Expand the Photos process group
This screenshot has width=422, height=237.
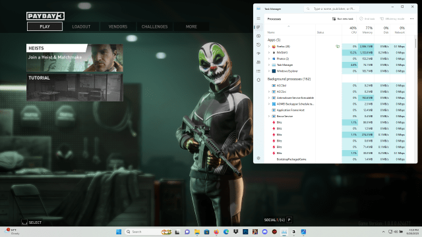click(268, 59)
